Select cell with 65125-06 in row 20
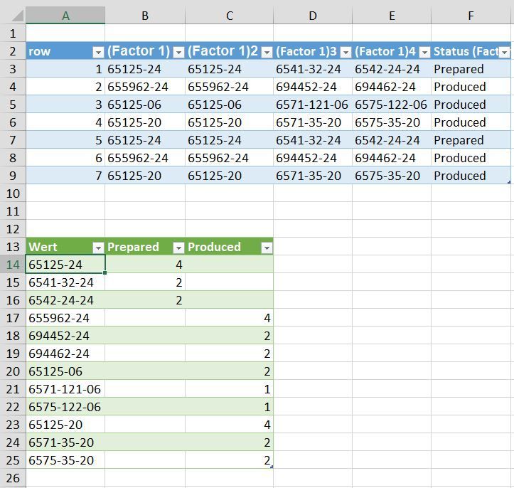The image size is (514, 488). point(65,371)
